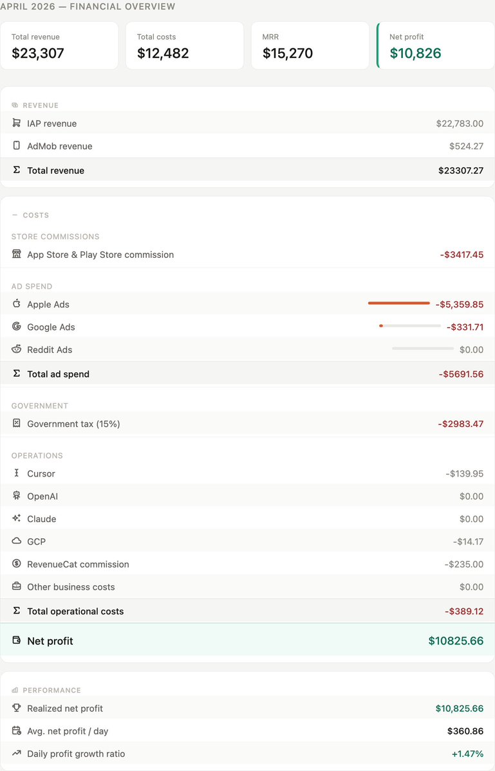Open the Total costs summary card
This screenshot has width=495, height=771.
pyautogui.click(x=185, y=46)
